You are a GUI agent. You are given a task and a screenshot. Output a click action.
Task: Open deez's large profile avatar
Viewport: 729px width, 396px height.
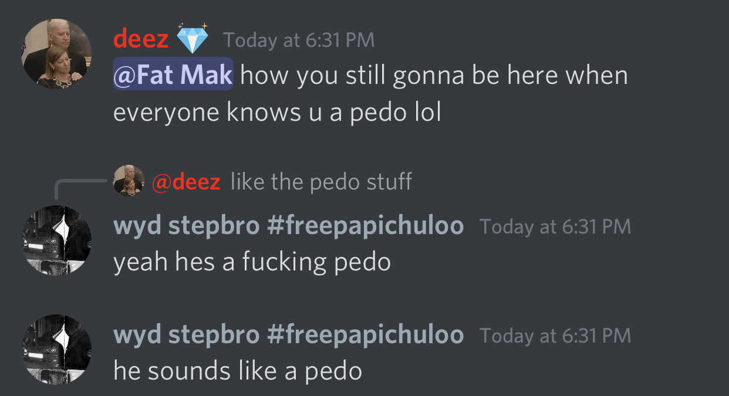(57, 54)
